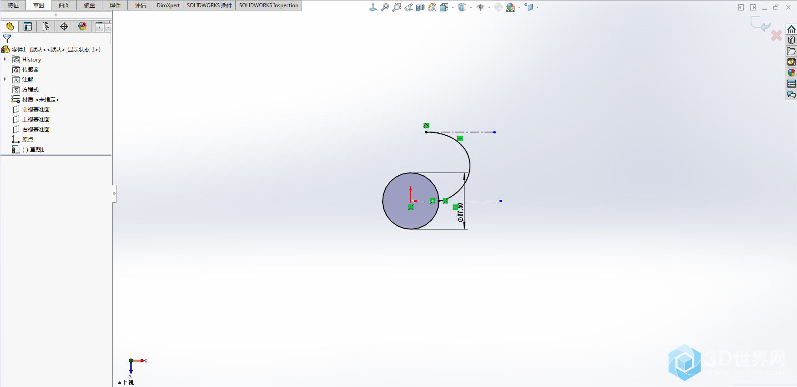Expand the History folder
This screenshot has height=387, width=797.
coord(5,59)
